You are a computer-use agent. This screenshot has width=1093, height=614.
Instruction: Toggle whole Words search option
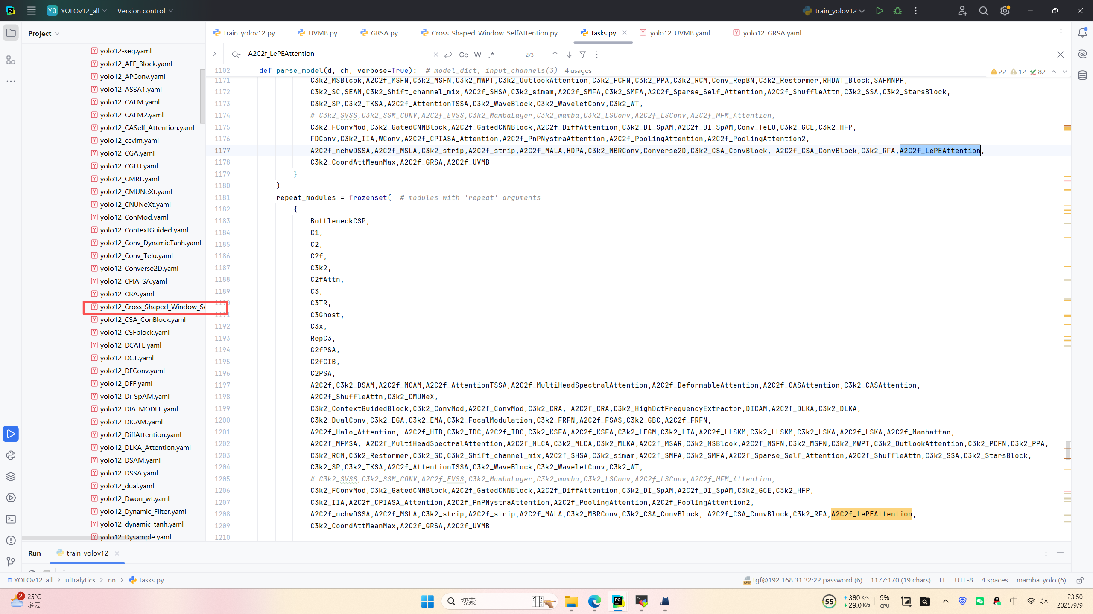478,55
